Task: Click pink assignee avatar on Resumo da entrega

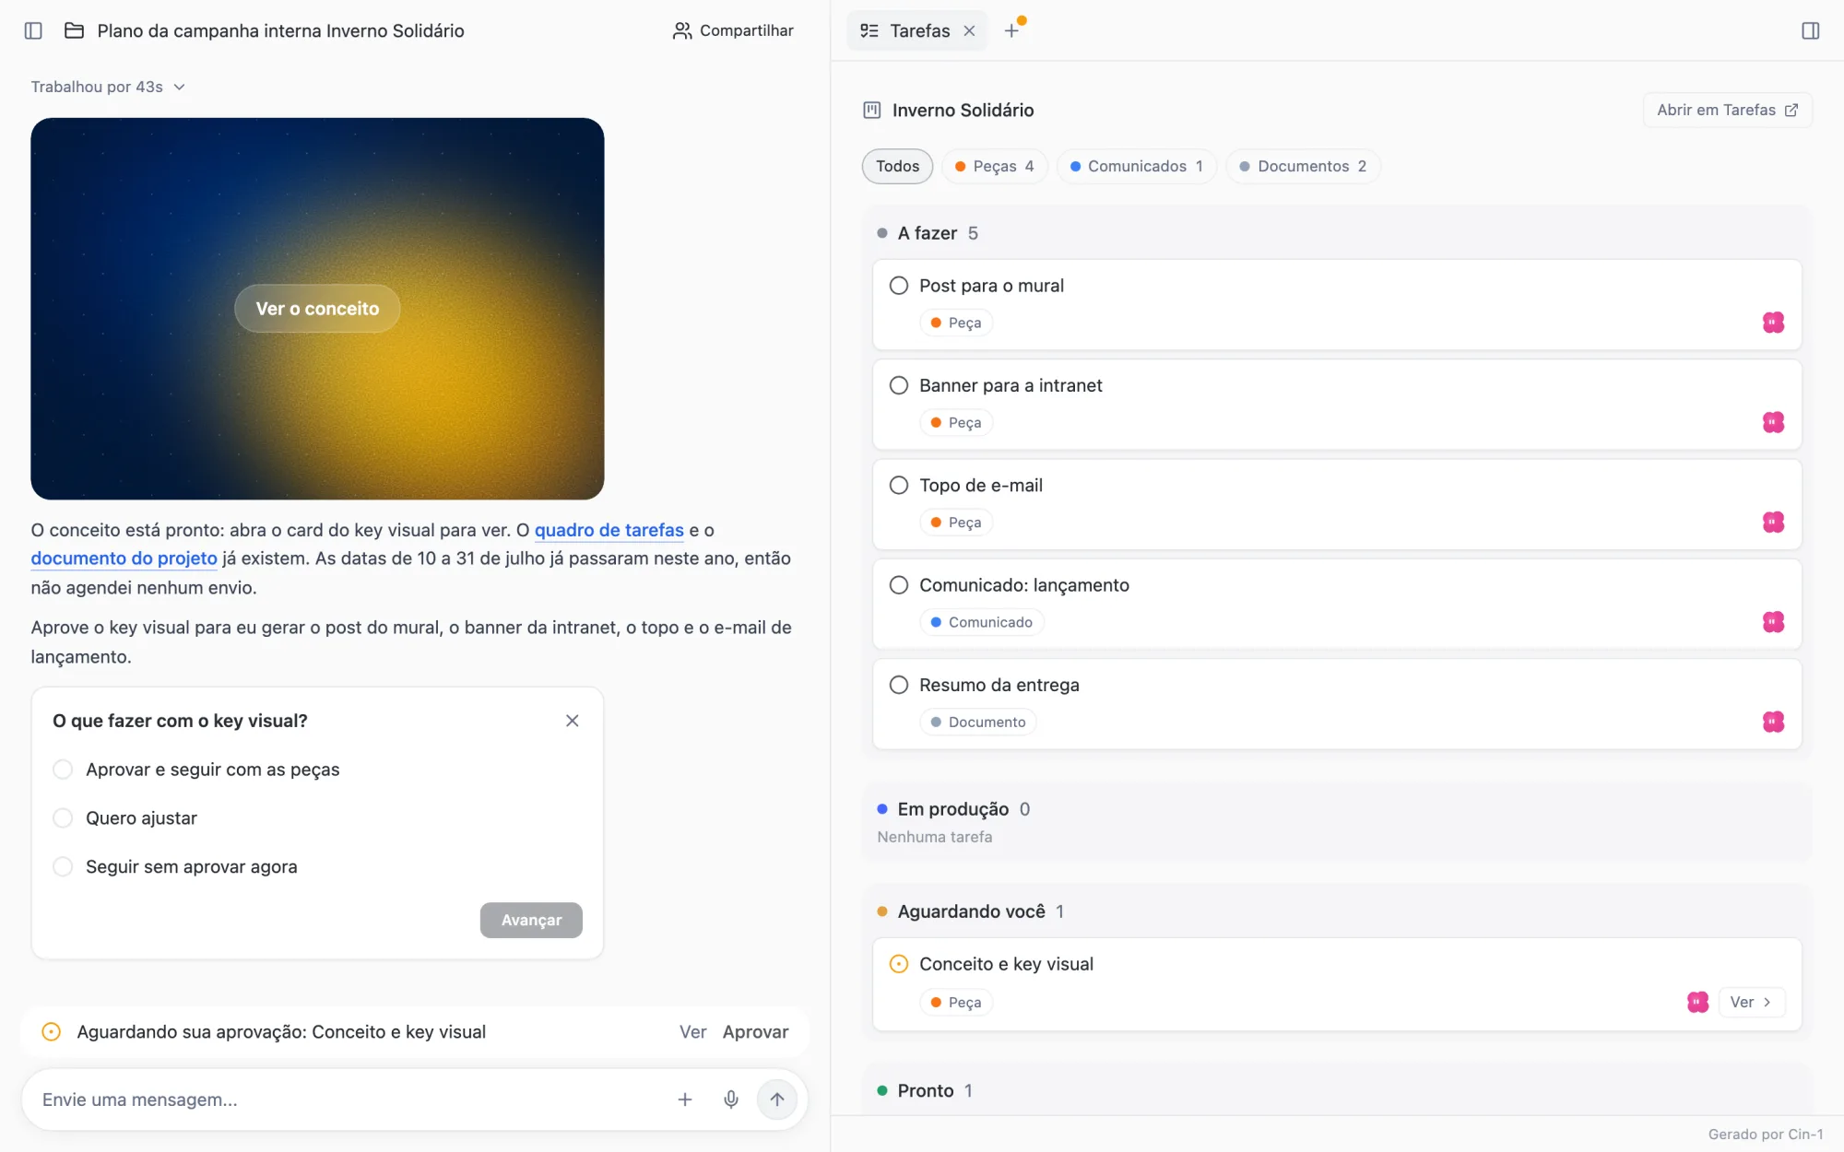Action: pos(1773,722)
